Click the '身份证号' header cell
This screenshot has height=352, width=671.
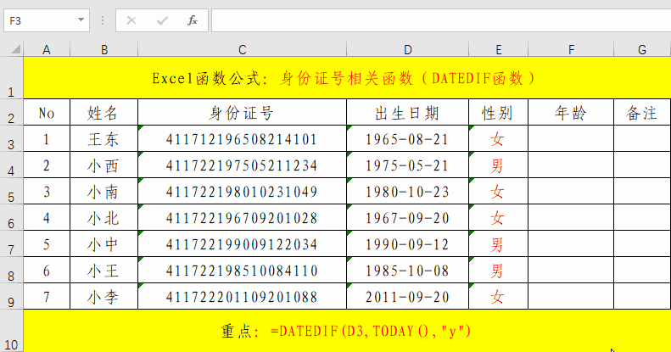[243, 113]
